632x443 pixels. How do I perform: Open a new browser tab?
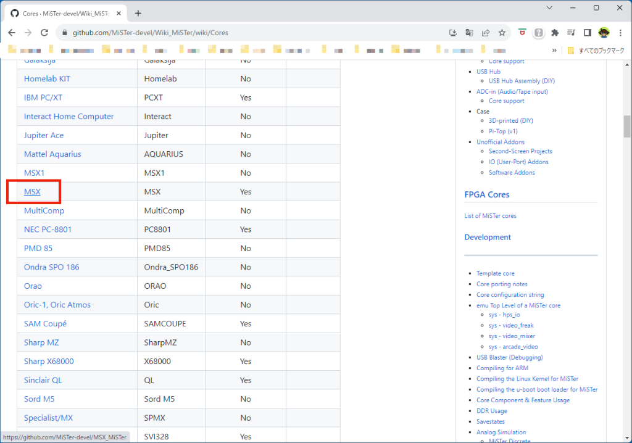click(x=138, y=13)
